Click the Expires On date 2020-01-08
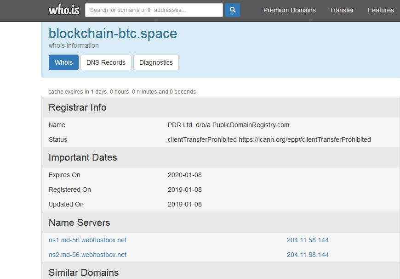400x279 pixels. tap(185, 175)
